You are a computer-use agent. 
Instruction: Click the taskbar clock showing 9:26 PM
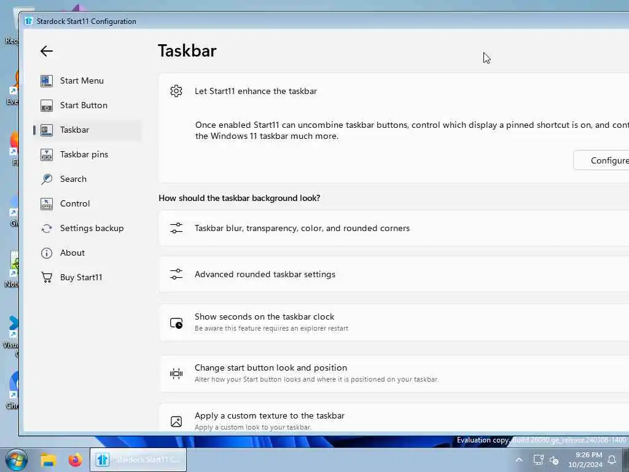(x=585, y=460)
